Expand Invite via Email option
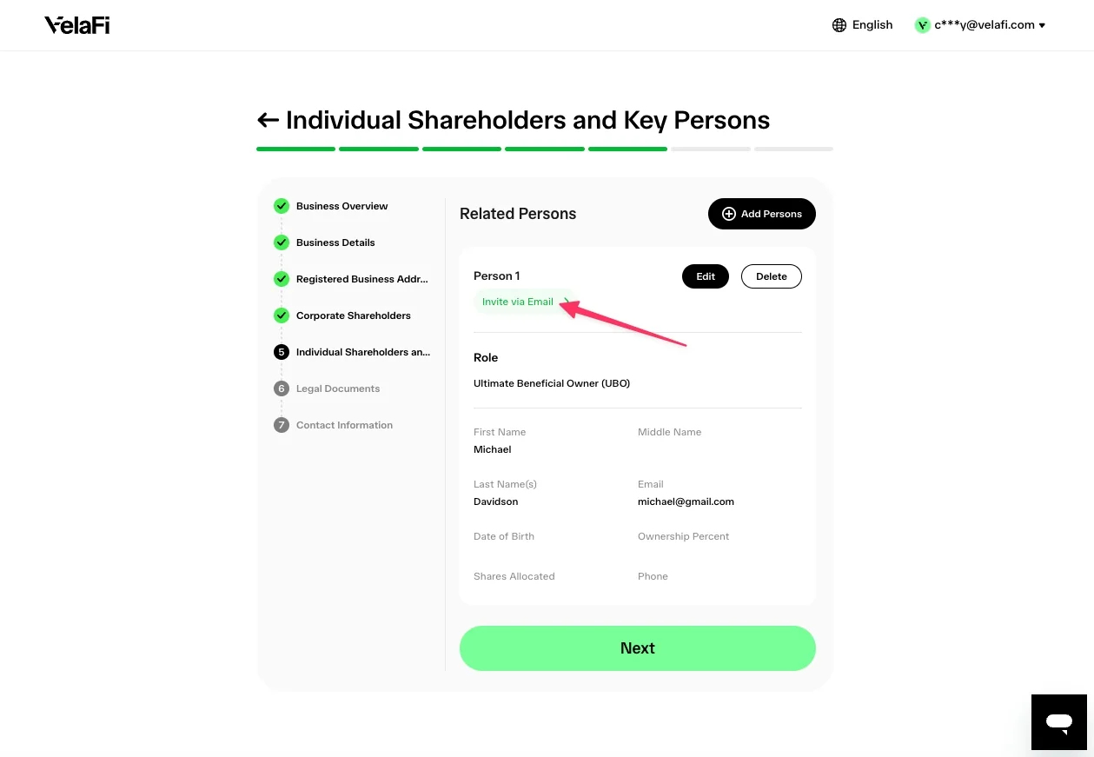 [x=524, y=302]
